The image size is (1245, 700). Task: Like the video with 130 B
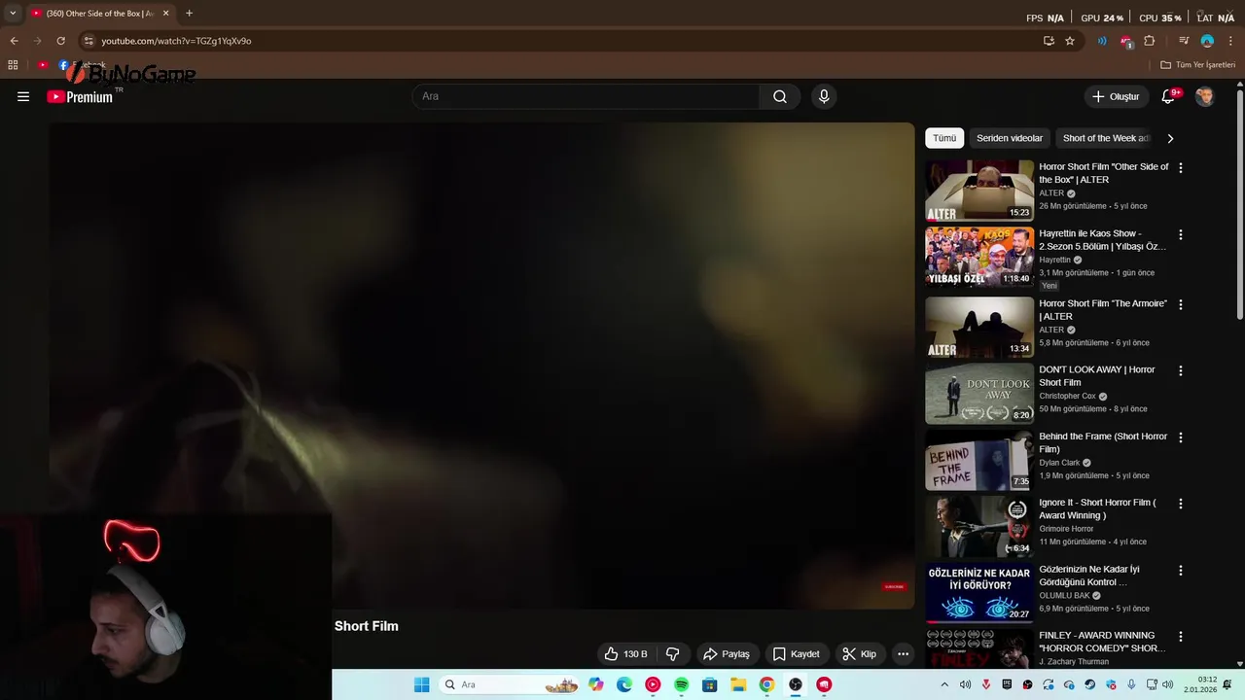tap(624, 654)
